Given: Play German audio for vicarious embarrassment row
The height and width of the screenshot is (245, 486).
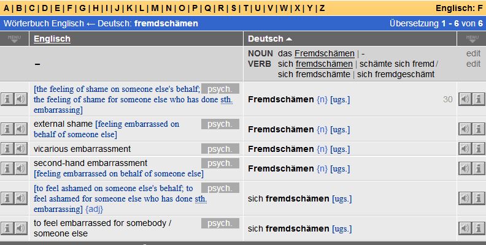Looking at the screenshot, I should tap(465, 149).
